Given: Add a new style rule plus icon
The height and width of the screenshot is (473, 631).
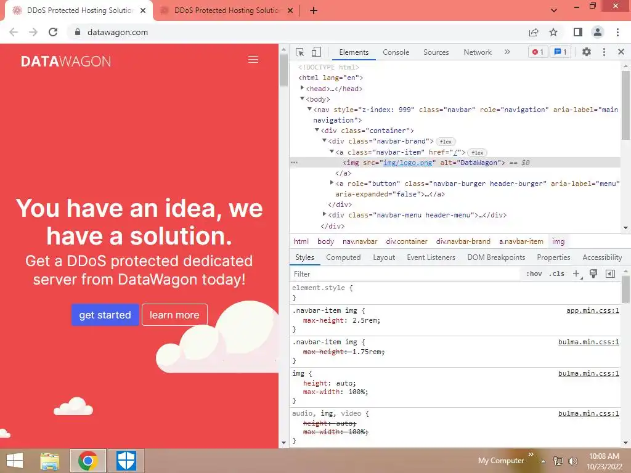Looking at the screenshot, I should [x=577, y=274].
